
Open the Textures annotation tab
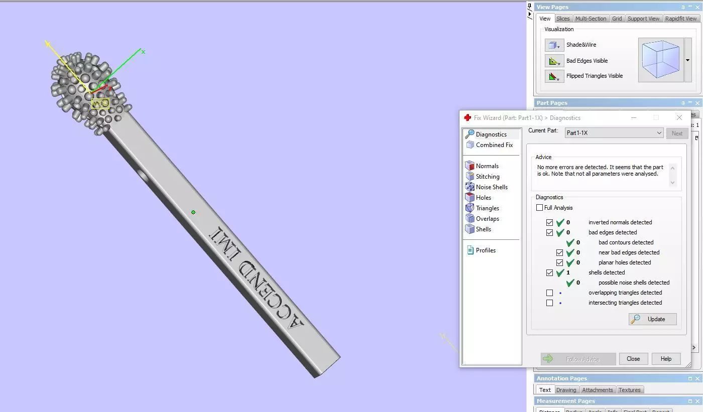click(629, 390)
